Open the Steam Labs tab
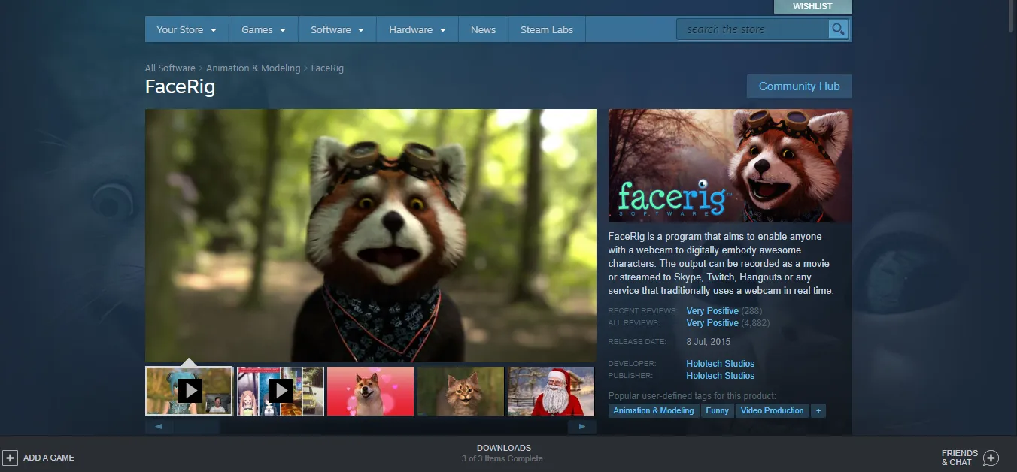1017x472 pixels. [x=547, y=30]
